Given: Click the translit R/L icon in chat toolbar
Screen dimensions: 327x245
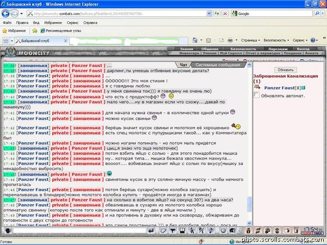Looking at the screenshot, I should [201, 230].
